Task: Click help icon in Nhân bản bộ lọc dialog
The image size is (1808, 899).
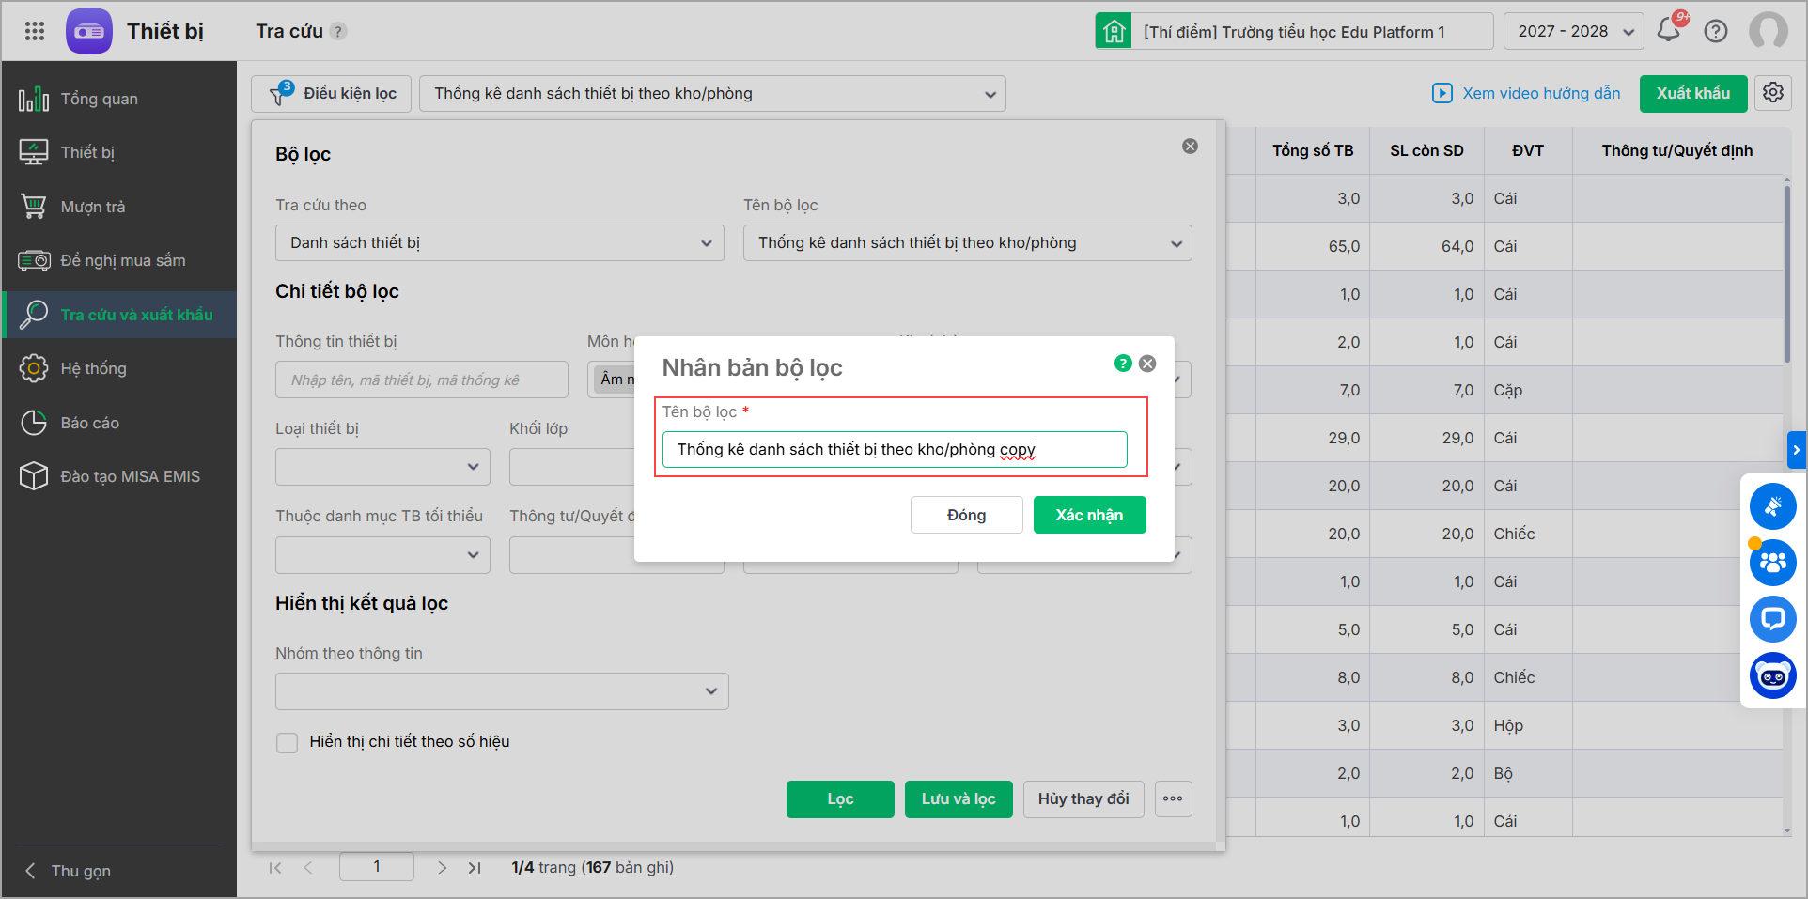Action: click(1123, 364)
